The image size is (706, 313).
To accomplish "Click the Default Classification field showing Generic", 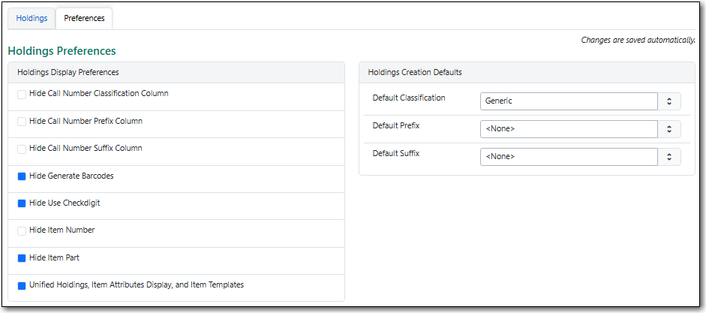I will click(x=569, y=101).
